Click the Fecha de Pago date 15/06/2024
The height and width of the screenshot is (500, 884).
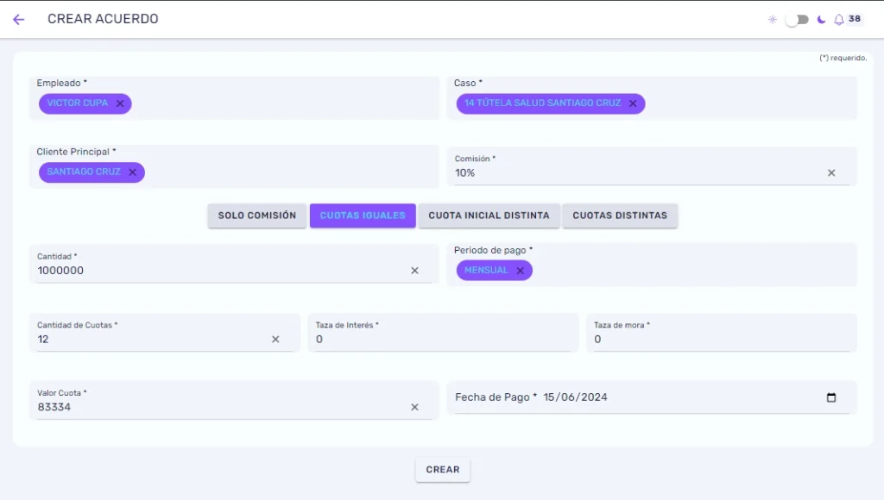(x=575, y=397)
